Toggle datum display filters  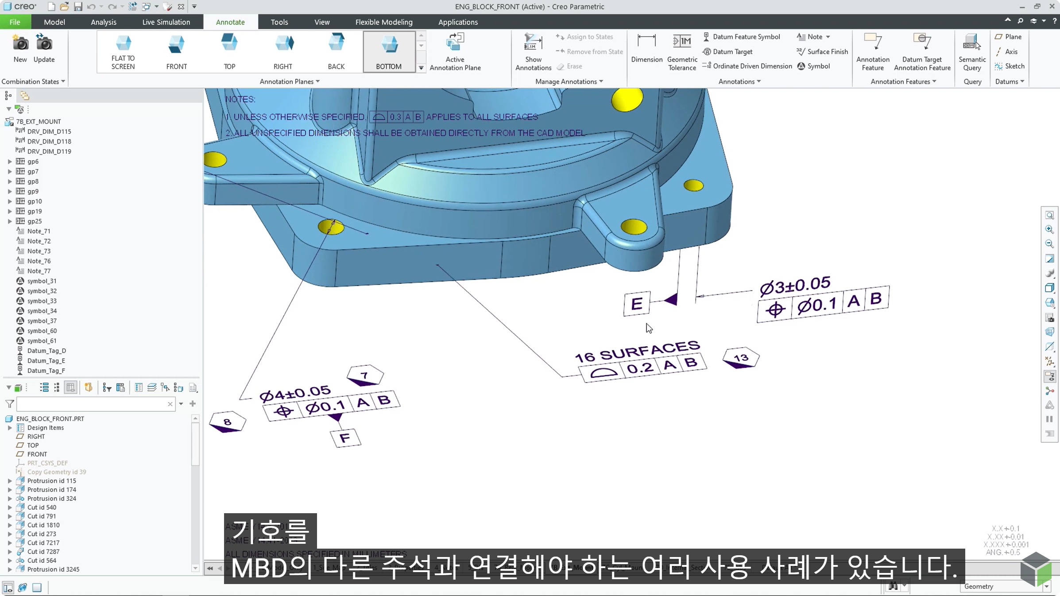[x=1049, y=361]
